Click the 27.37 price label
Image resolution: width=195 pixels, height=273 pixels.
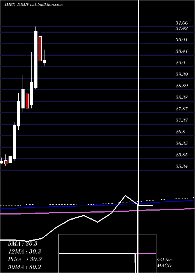pyautogui.click(x=182, y=120)
